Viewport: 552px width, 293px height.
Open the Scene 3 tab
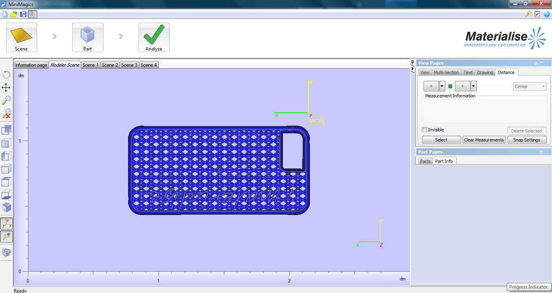coord(129,65)
